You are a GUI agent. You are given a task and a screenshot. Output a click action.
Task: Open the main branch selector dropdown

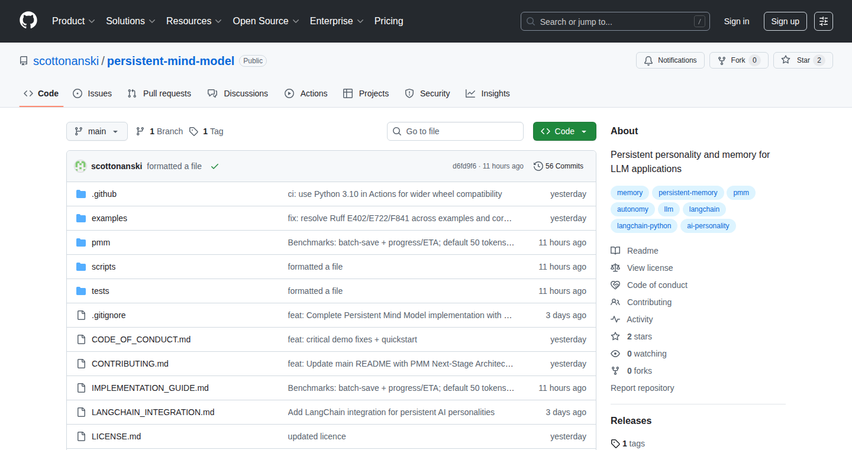[x=97, y=131]
